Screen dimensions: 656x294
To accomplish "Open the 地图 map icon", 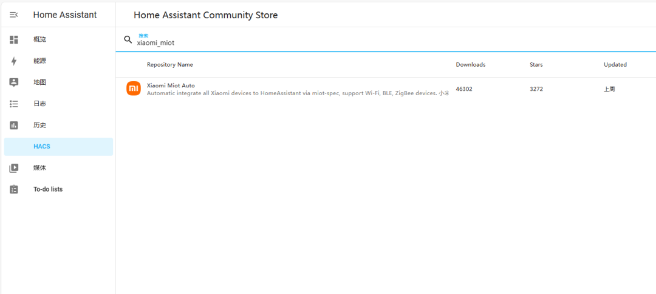I will (14, 82).
